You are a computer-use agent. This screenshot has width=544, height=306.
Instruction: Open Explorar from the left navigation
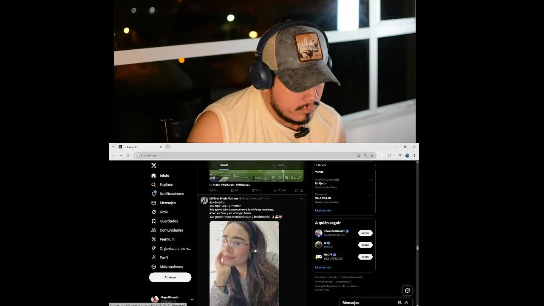pyautogui.click(x=162, y=184)
